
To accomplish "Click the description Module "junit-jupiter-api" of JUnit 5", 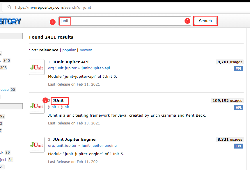I will tap(83, 76).
